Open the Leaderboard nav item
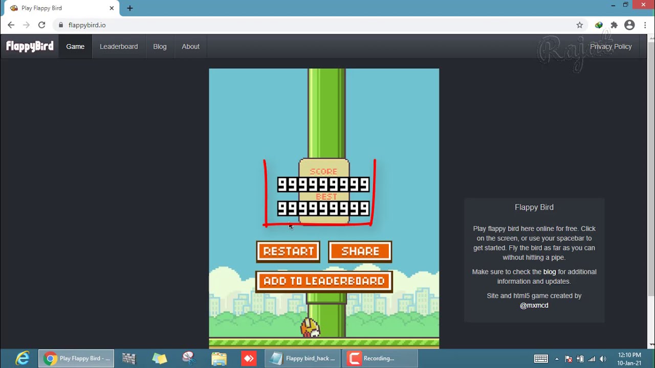This screenshot has width=655, height=368. click(x=119, y=47)
